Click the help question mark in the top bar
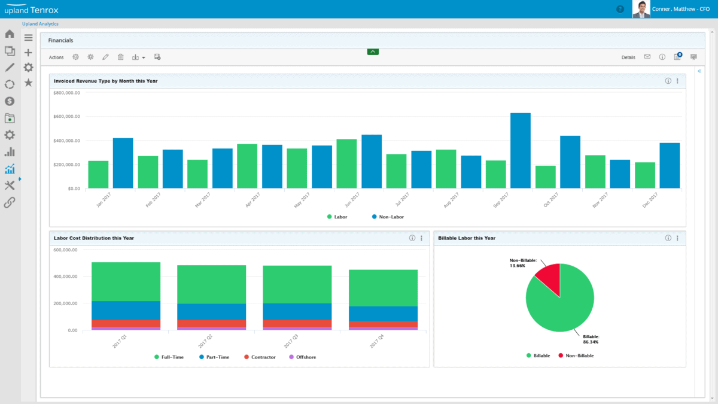 pos(620,9)
